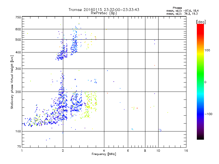The width and height of the screenshot is (219, 164).
Task: Click the '300' height tick label
Action: [x=18, y=69]
